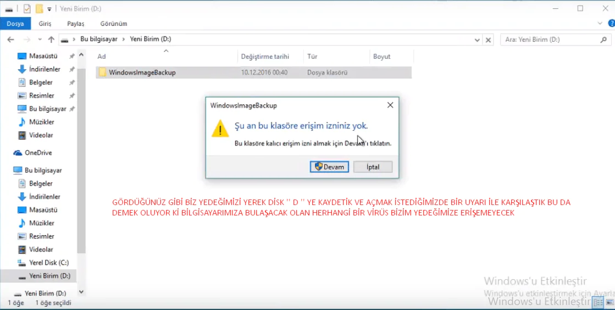Open the ribbon help question mark
The height and width of the screenshot is (310, 615).
[x=612, y=24]
